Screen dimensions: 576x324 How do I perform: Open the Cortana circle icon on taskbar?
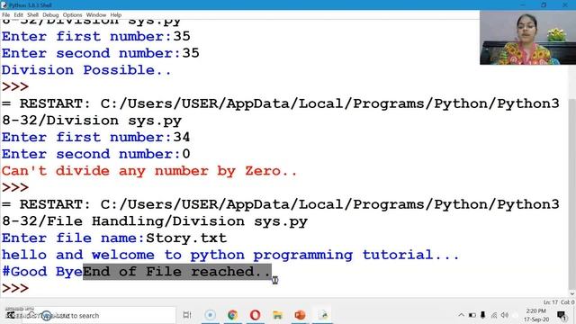click(210, 315)
